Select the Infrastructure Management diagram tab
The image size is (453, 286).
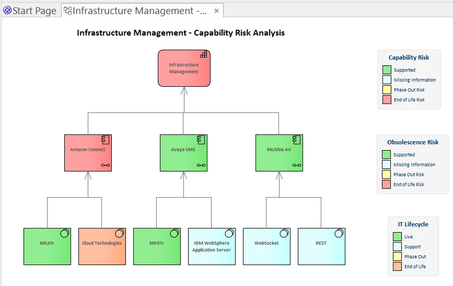click(x=142, y=10)
